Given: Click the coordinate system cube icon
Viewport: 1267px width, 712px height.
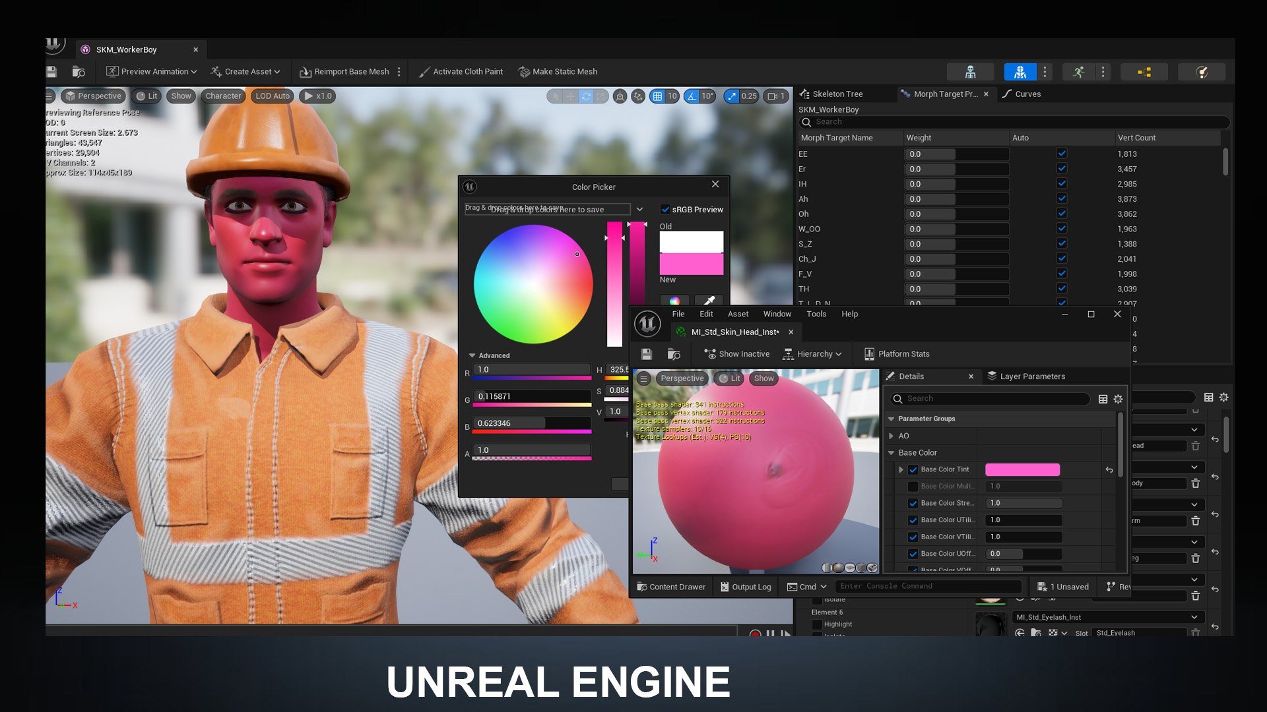Looking at the screenshot, I should [620, 96].
